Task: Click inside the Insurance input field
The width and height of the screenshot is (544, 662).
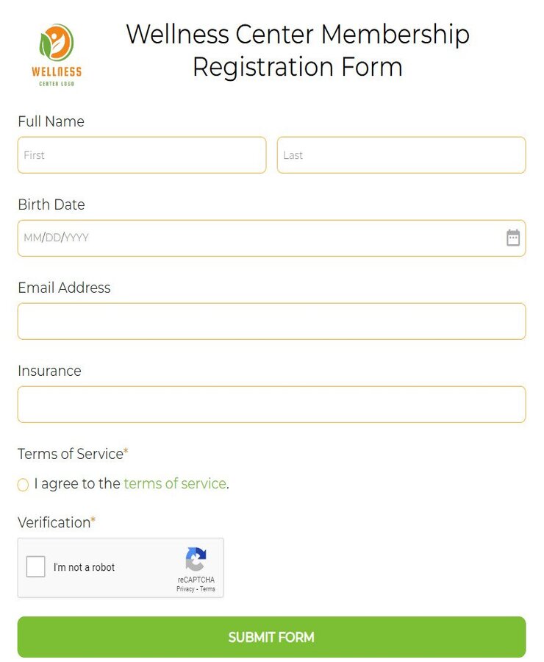Action: pyautogui.click(x=271, y=404)
